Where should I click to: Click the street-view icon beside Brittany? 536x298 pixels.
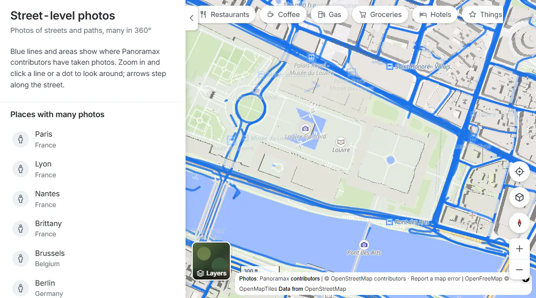click(21, 229)
